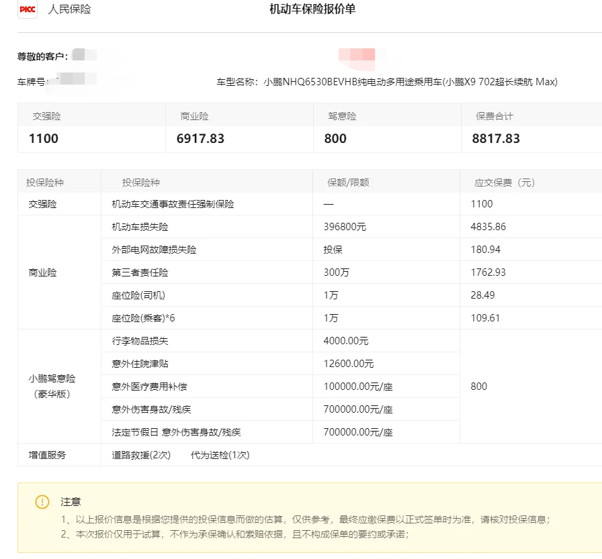Click the 尊敬的客户 label
The image size is (602, 559).
(x=42, y=56)
